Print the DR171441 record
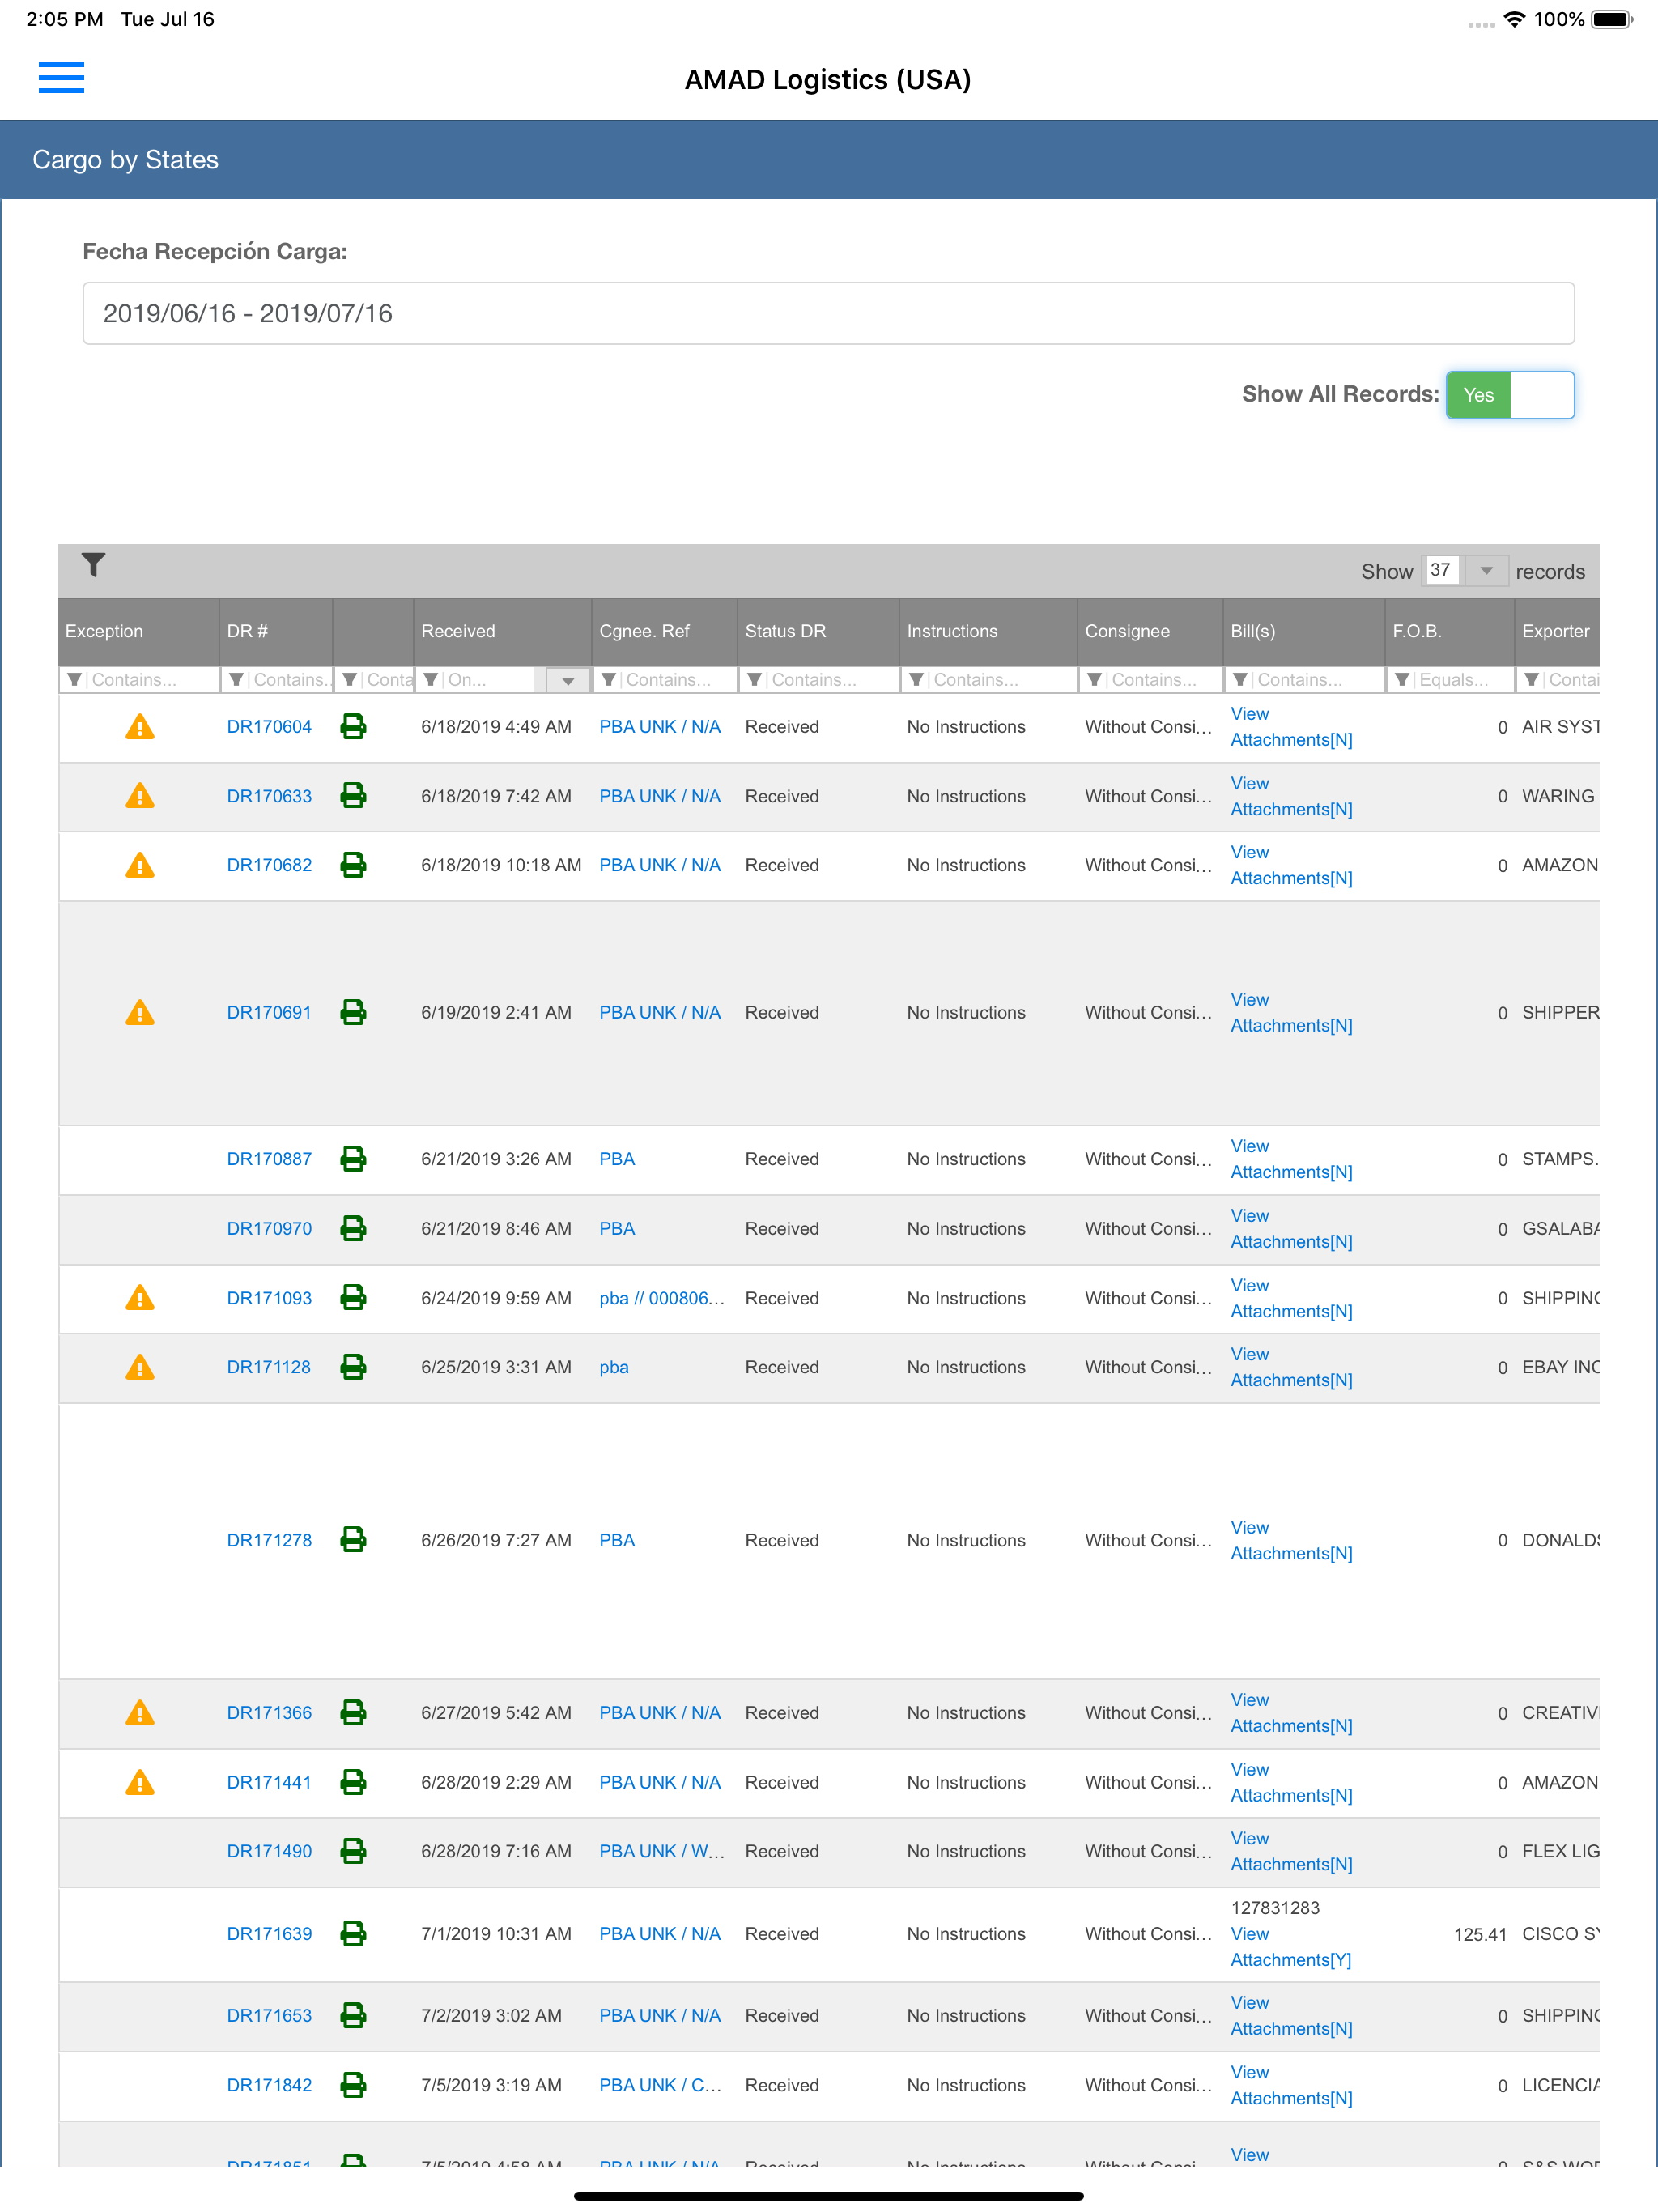This screenshot has height=2212, width=1658. pos(353,1782)
